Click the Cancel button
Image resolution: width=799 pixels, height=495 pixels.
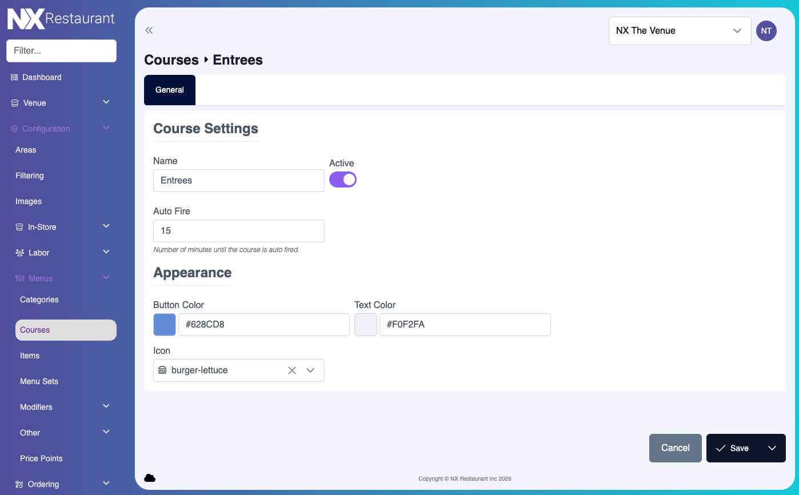click(675, 448)
